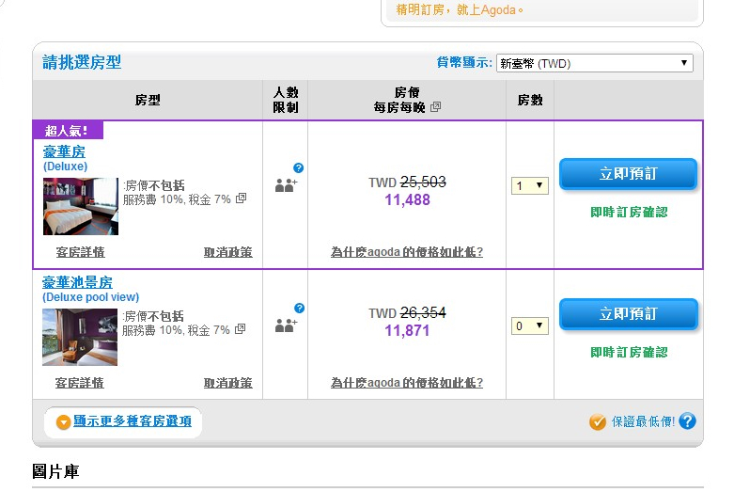Show more room options via 顯示更多種客房選項
Screen dimensions: 734x492
[x=133, y=421]
